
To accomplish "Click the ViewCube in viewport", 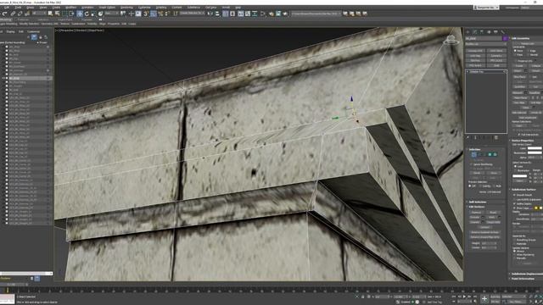I will tap(451, 40).
